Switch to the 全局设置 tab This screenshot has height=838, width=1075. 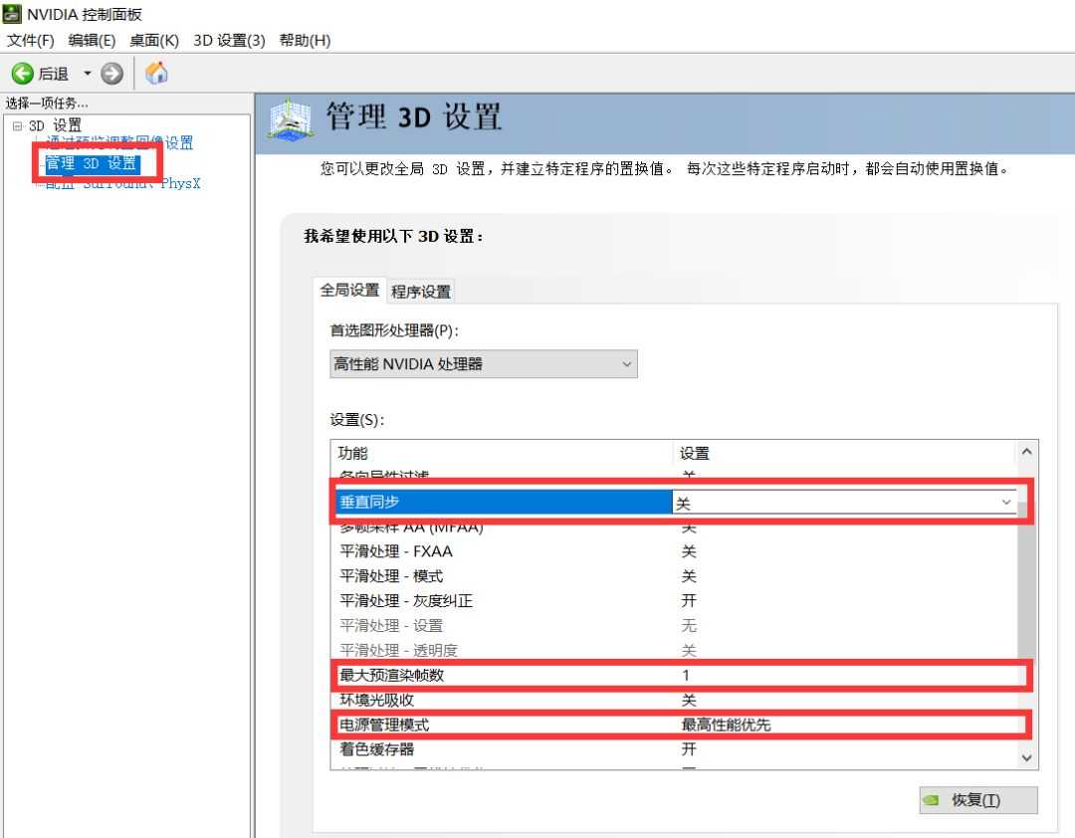point(349,290)
